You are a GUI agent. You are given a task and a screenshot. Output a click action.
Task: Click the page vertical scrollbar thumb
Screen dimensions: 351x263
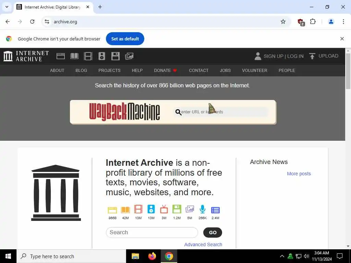coord(348,71)
